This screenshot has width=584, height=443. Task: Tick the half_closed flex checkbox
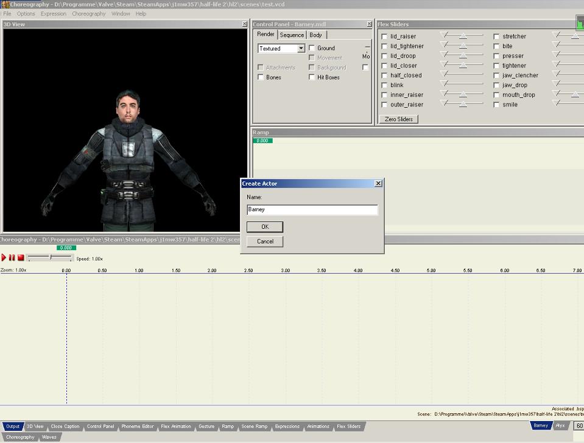pyautogui.click(x=384, y=75)
